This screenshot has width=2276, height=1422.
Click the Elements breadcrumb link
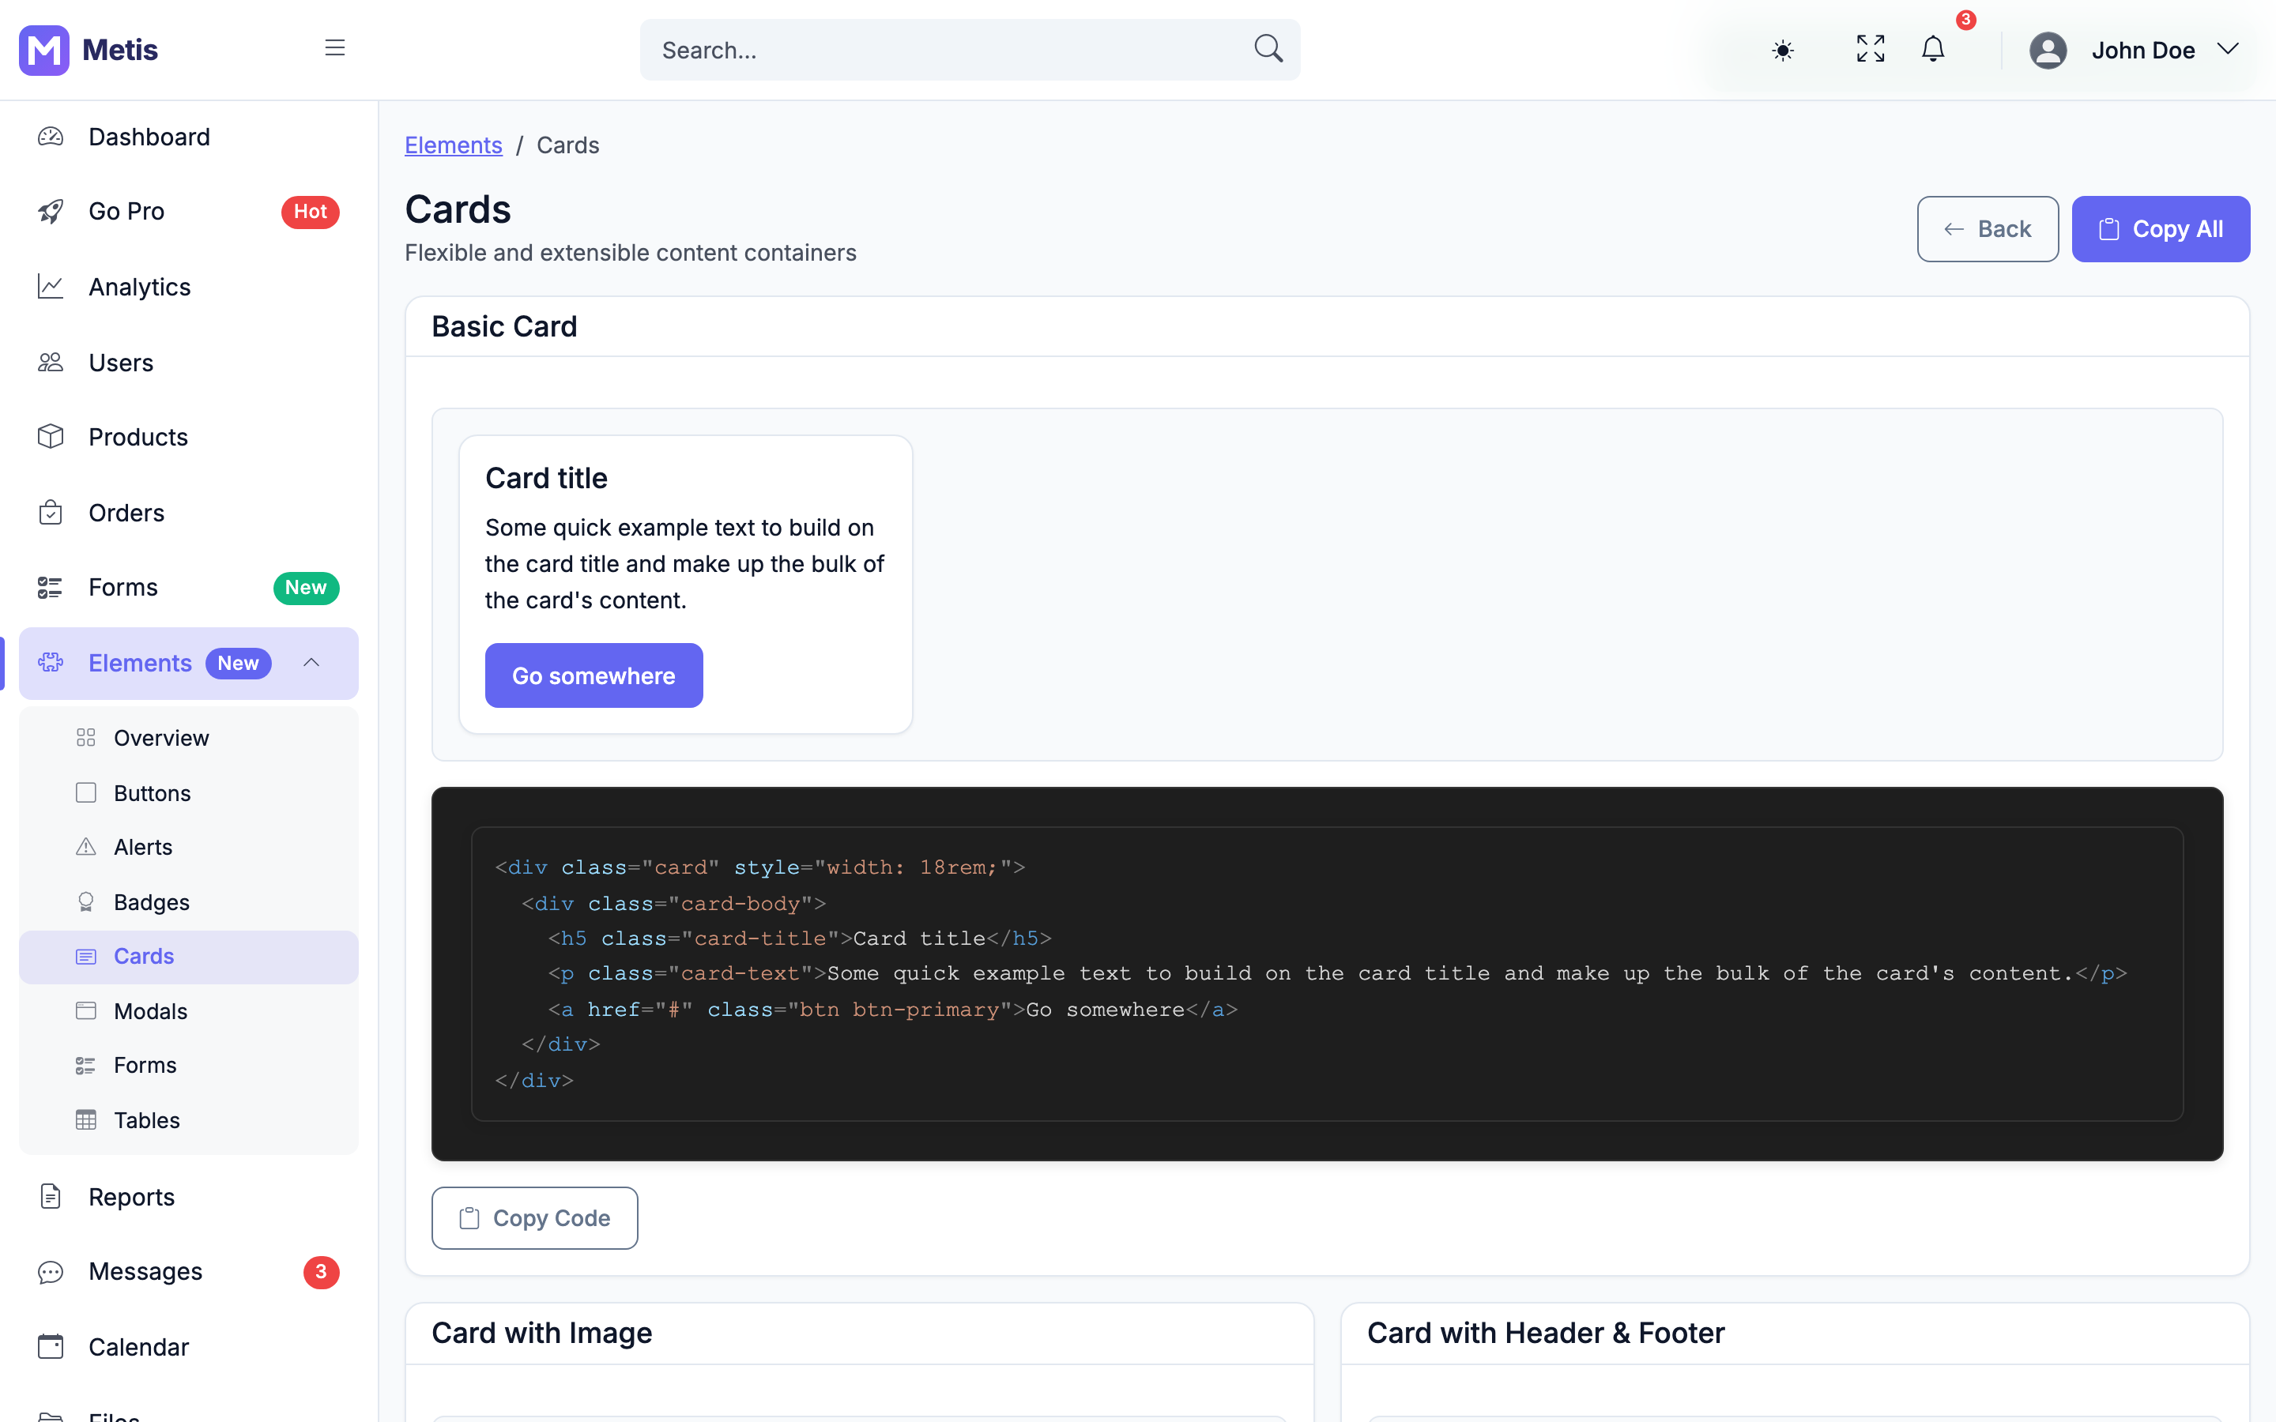click(454, 146)
